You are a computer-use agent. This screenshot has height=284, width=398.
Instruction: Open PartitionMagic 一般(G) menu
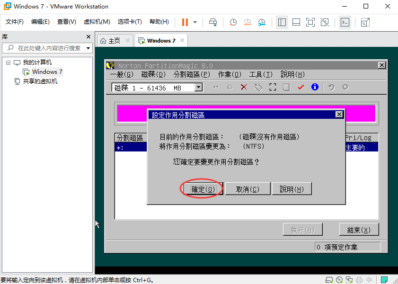coord(122,74)
